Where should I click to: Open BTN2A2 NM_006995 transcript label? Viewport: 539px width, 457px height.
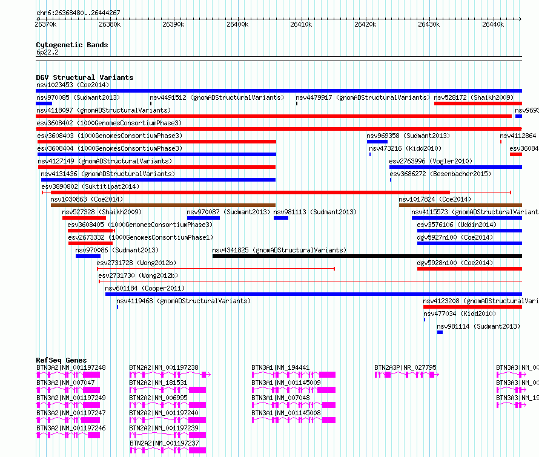[x=159, y=398]
